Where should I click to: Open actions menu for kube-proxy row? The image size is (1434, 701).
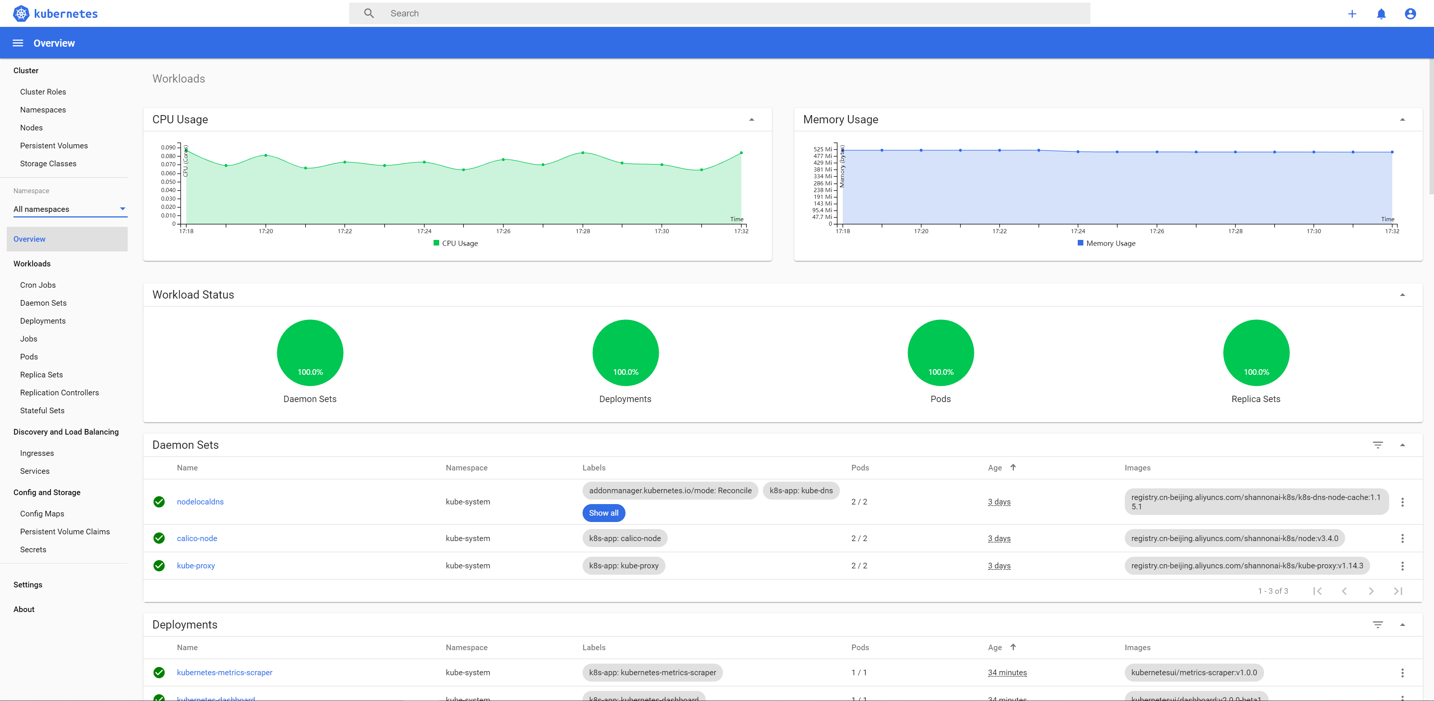tap(1402, 566)
